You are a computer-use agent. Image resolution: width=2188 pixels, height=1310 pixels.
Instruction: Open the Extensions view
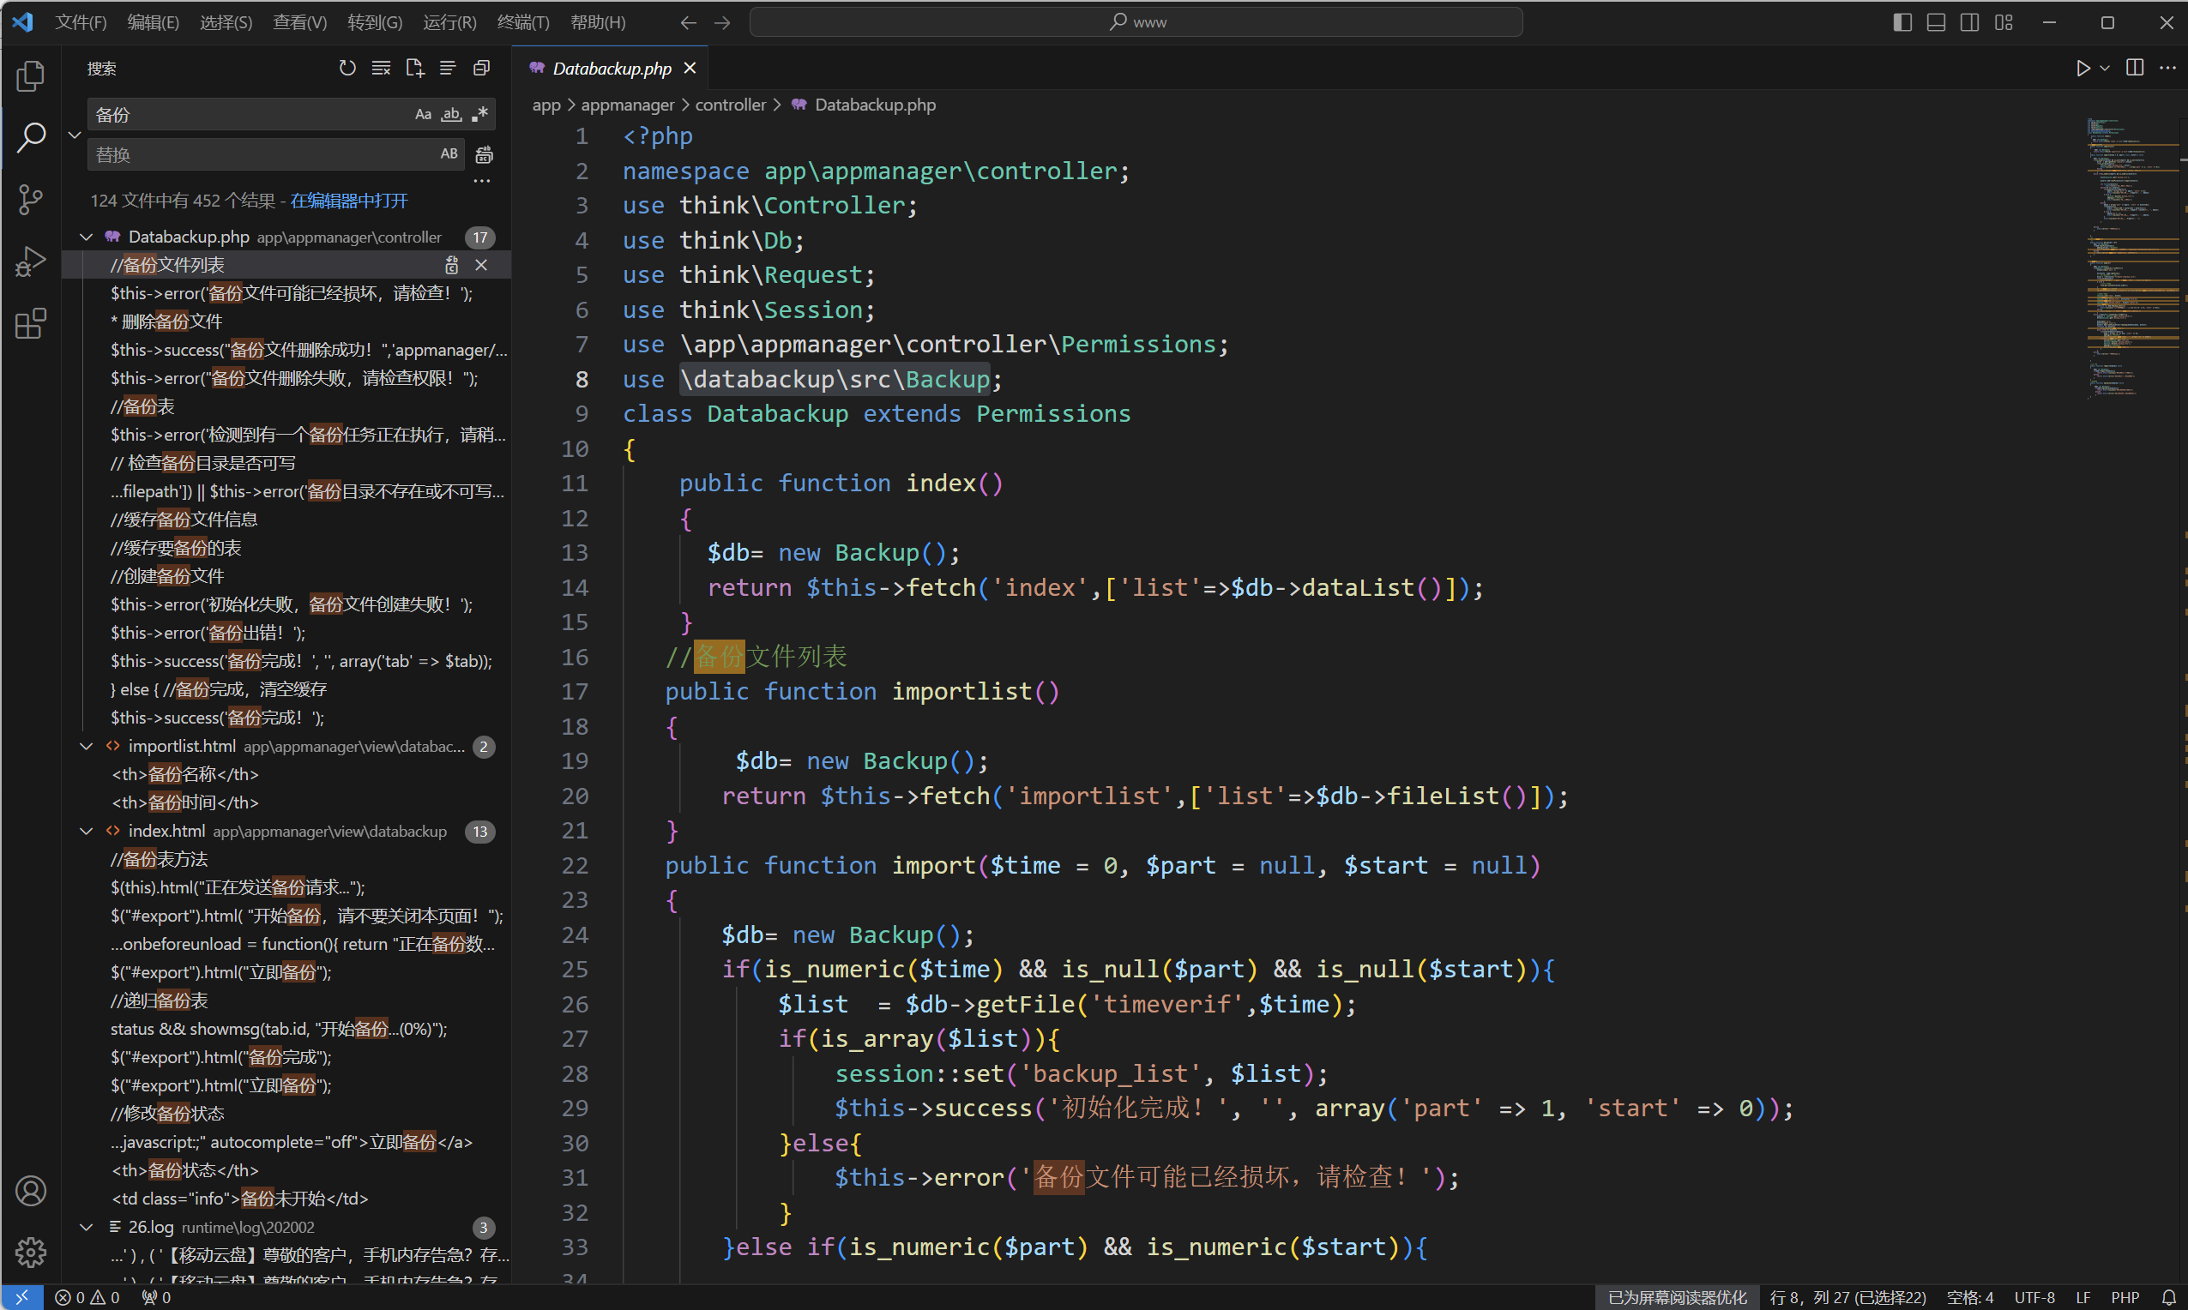click(31, 323)
